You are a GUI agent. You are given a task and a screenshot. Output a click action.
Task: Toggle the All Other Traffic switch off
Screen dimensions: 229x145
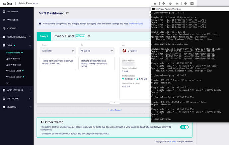click(x=184, y=127)
